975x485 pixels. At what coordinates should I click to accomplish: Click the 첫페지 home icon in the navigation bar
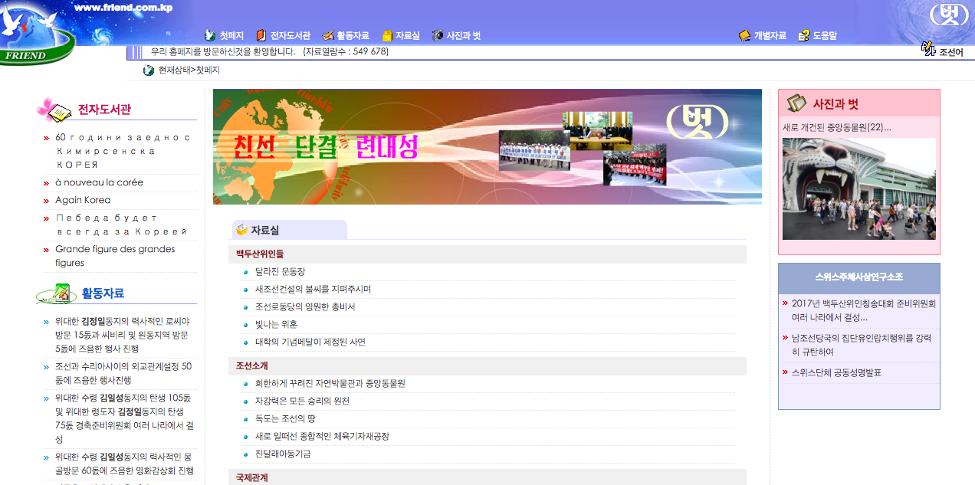(210, 35)
